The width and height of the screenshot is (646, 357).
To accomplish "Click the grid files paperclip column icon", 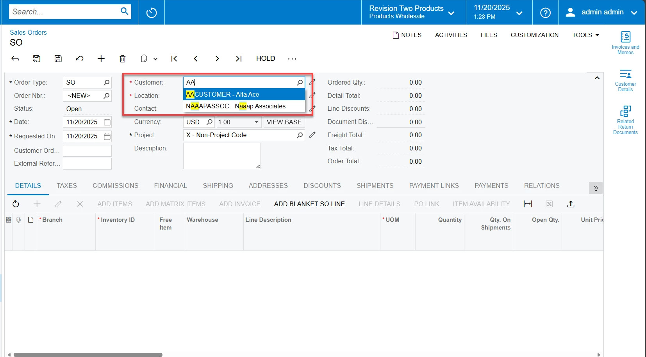I will tap(18, 220).
